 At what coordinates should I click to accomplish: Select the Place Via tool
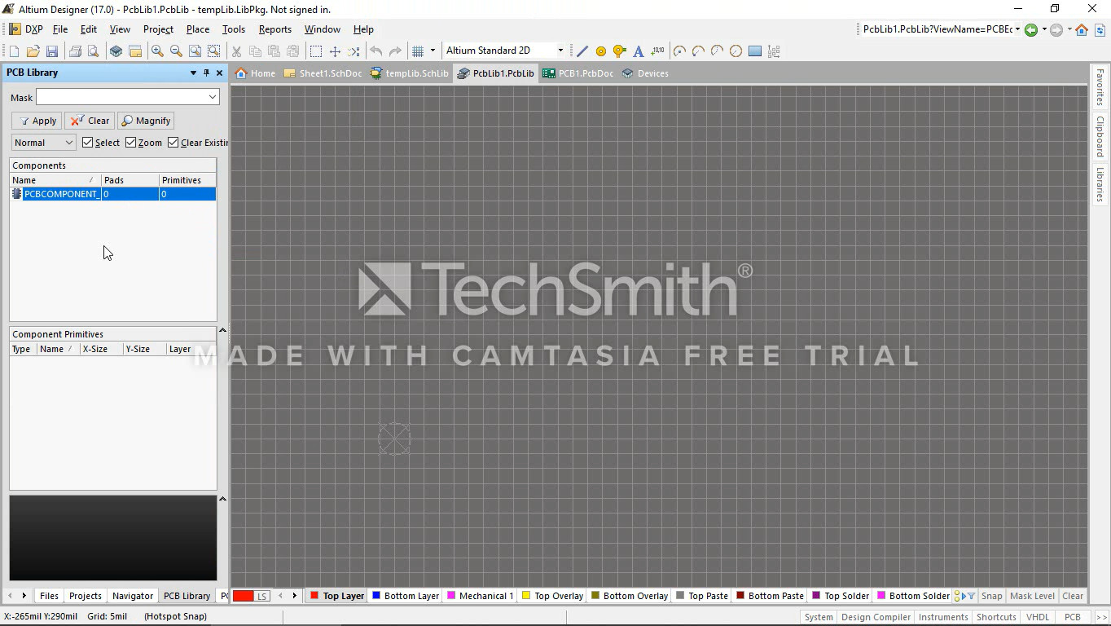620,51
